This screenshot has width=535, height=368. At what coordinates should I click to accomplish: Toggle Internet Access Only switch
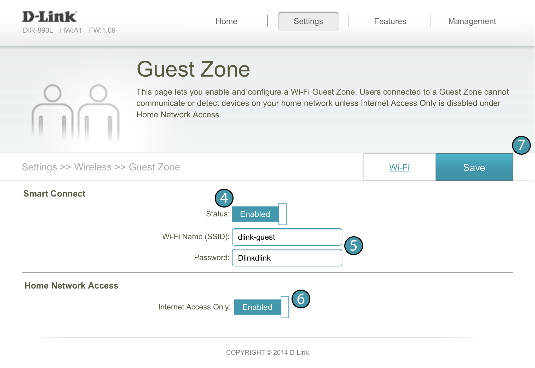[261, 307]
